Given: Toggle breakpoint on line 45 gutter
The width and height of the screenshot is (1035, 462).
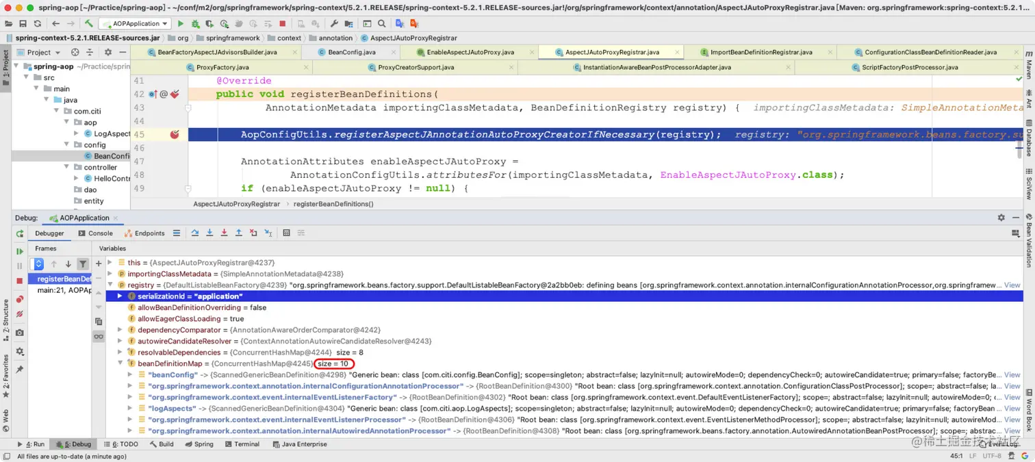Looking at the screenshot, I should (174, 135).
